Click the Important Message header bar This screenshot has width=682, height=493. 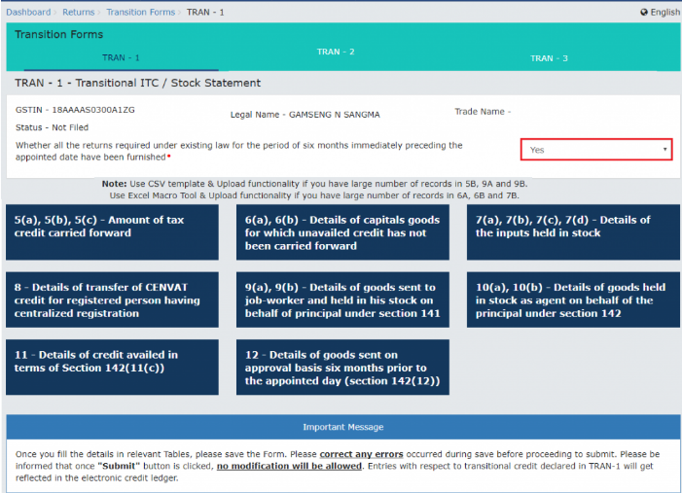coord(342,427)
